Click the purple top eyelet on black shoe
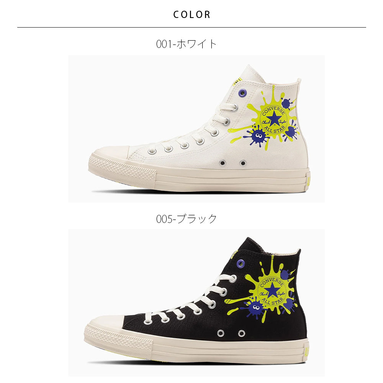 [241, 264]
